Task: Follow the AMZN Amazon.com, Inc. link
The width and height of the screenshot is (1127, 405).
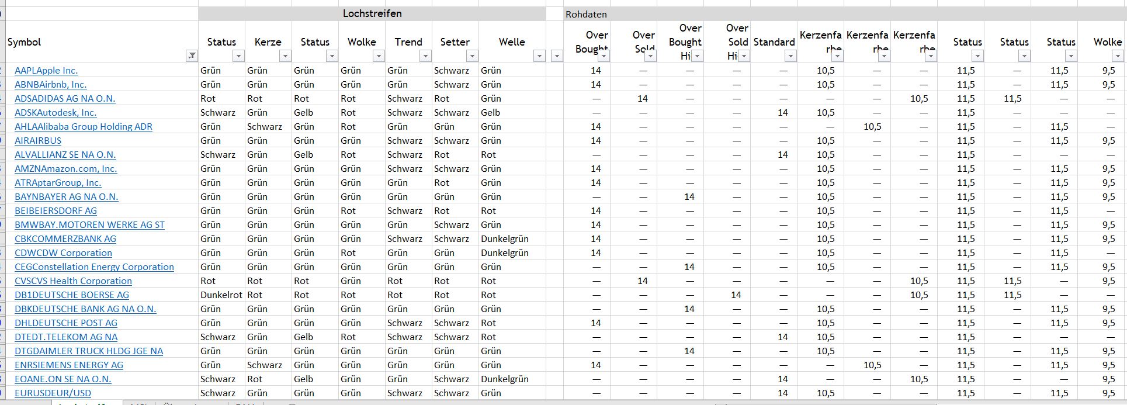Action: click(65, 168)
